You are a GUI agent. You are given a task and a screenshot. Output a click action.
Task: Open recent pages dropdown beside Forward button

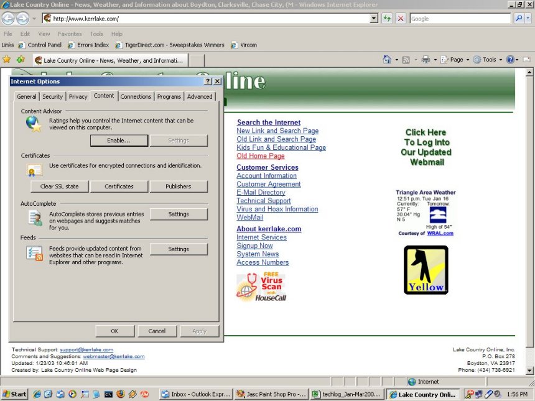pos(34,19)
